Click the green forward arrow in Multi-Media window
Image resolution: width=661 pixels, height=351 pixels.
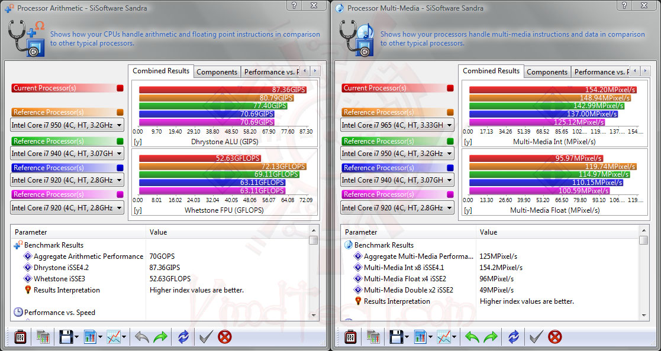490,337
